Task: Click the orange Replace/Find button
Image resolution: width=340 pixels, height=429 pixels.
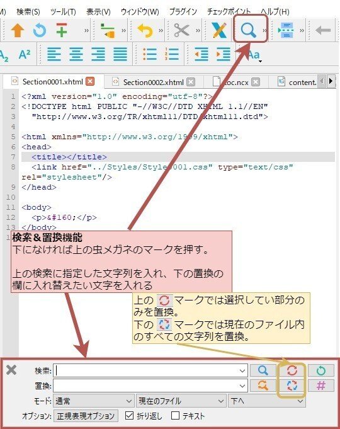Action: coord(263,386)
